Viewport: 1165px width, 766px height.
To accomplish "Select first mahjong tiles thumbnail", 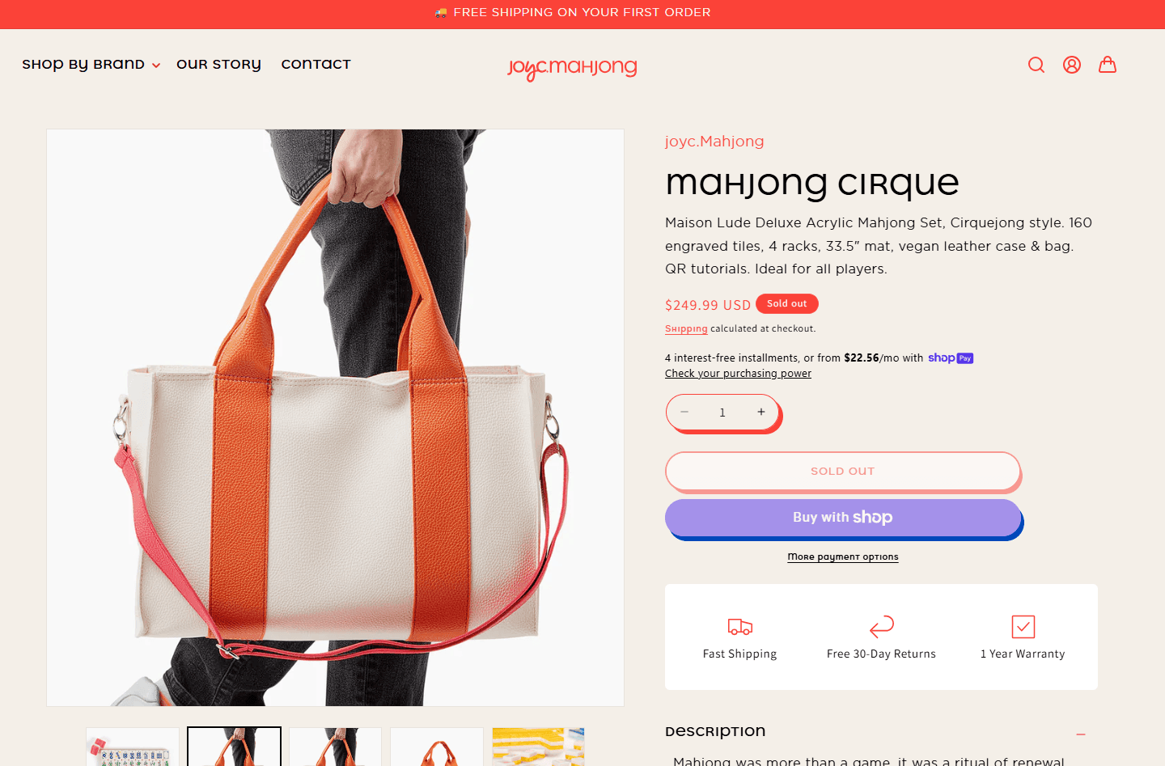I will (133, 747).
